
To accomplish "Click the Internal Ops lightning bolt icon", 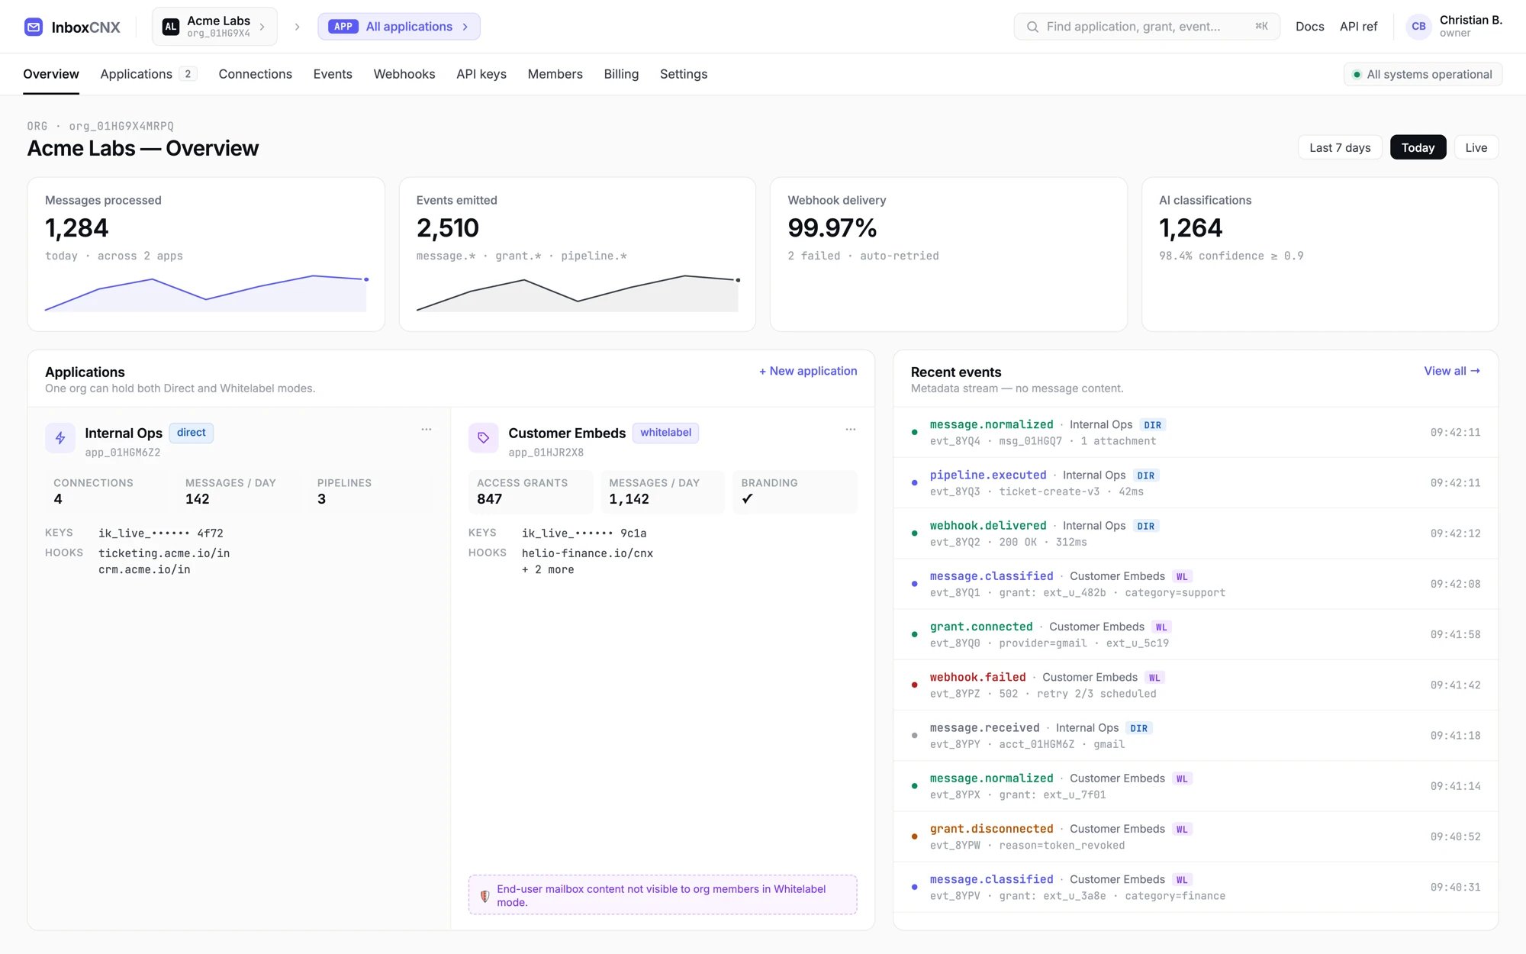I will [x=60, y=438].
